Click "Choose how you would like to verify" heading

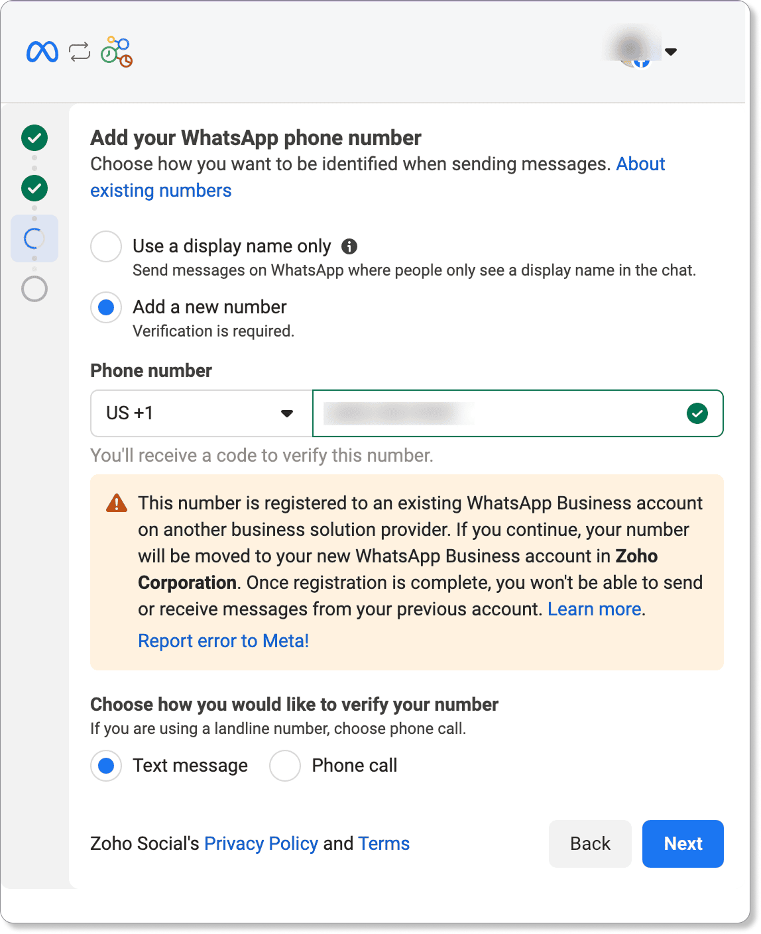pyautogui.click(x=294, y=705)
